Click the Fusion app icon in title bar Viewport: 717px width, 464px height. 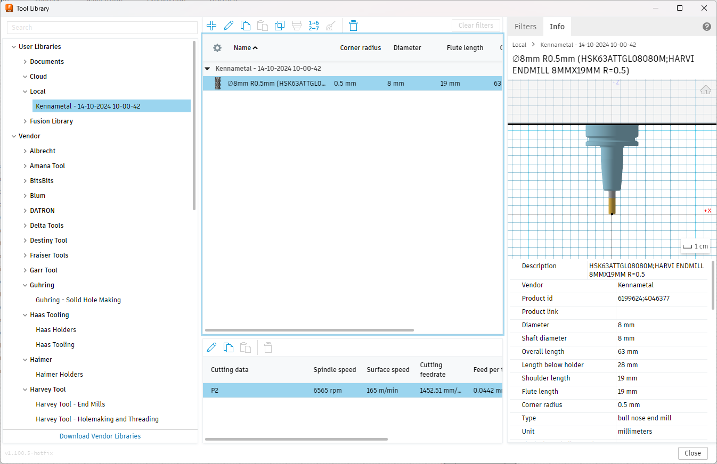(x=9, y=8)
